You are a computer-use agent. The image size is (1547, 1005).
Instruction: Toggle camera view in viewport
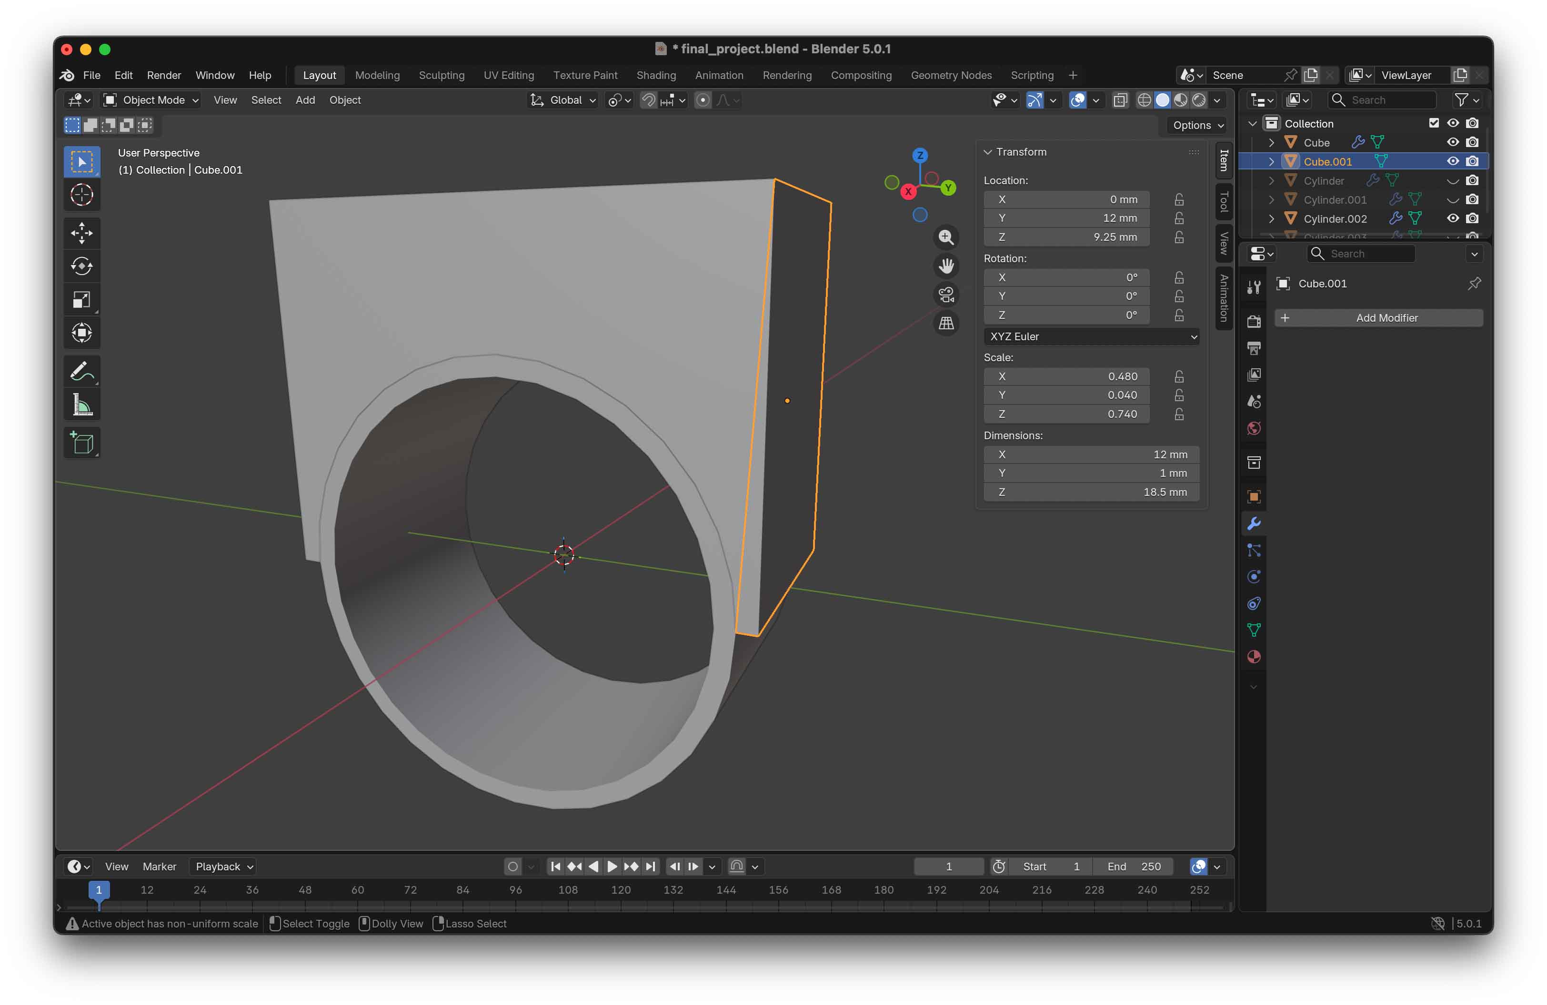coord(946,295)
